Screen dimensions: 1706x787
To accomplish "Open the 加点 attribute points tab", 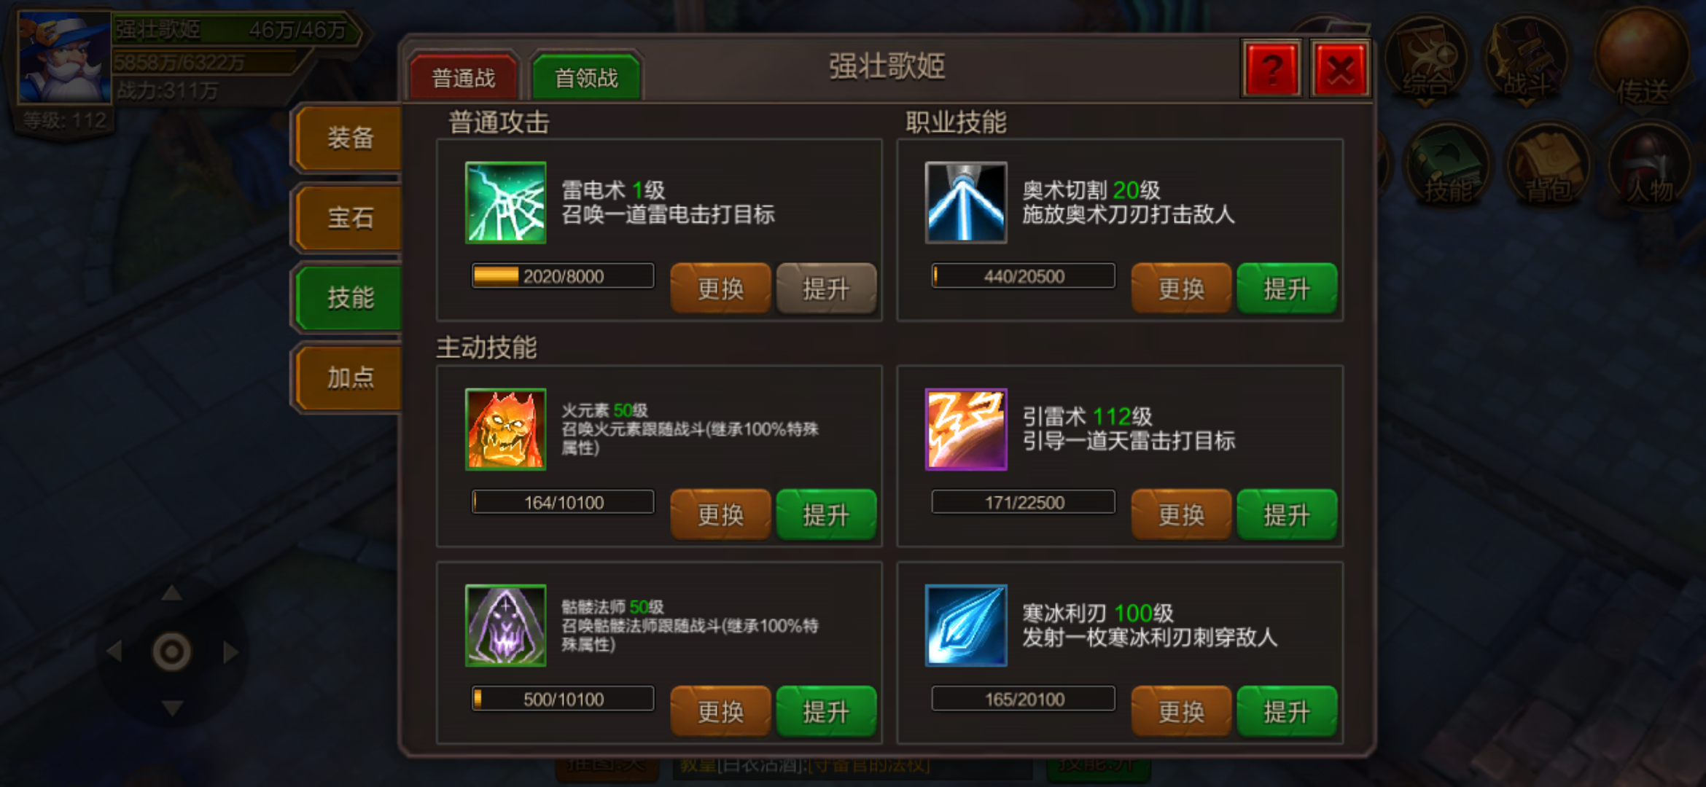I will pyautogui.click(x=350, y=377).
